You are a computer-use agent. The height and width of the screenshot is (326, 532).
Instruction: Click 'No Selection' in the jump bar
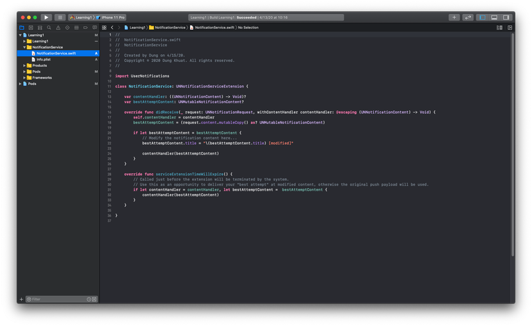(248, 28)
